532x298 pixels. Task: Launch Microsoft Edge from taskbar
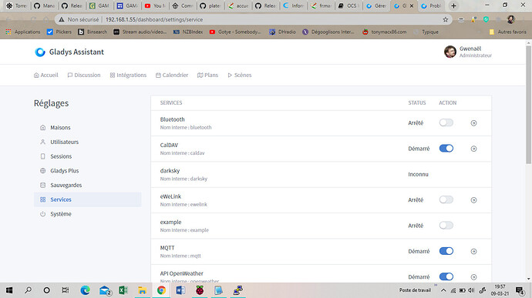tap(85, 290)
